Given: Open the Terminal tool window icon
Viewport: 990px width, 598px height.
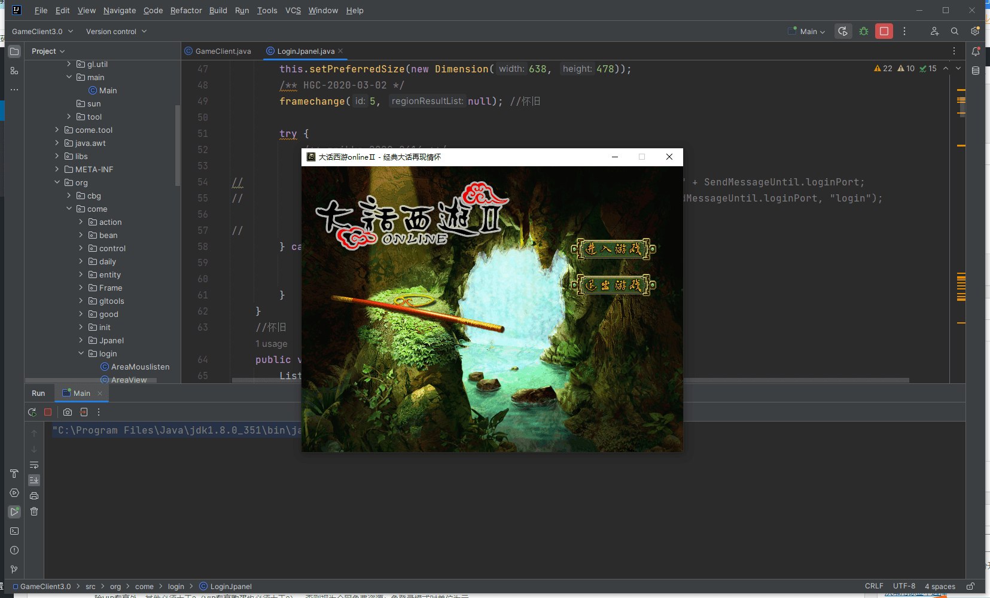Looking at the screenshot, I should click(x=14, y=531).
